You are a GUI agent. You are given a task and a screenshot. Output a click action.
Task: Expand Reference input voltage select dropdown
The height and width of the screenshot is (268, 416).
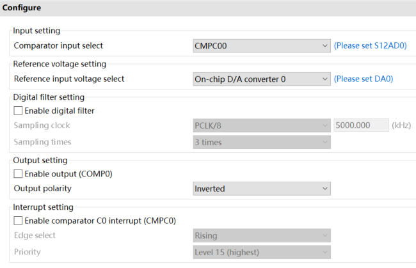pos(261,79)
